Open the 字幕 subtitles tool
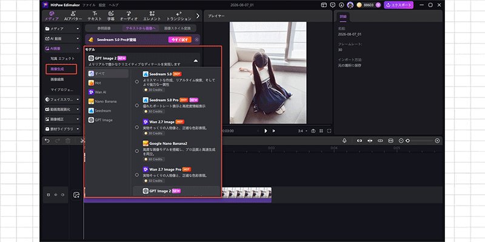Image resolution: width=485 pixels, height=242 pixels. coord(111,16)
